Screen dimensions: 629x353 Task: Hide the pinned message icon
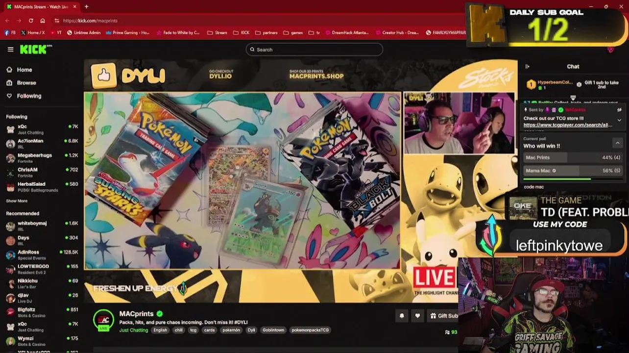point(619,110)
